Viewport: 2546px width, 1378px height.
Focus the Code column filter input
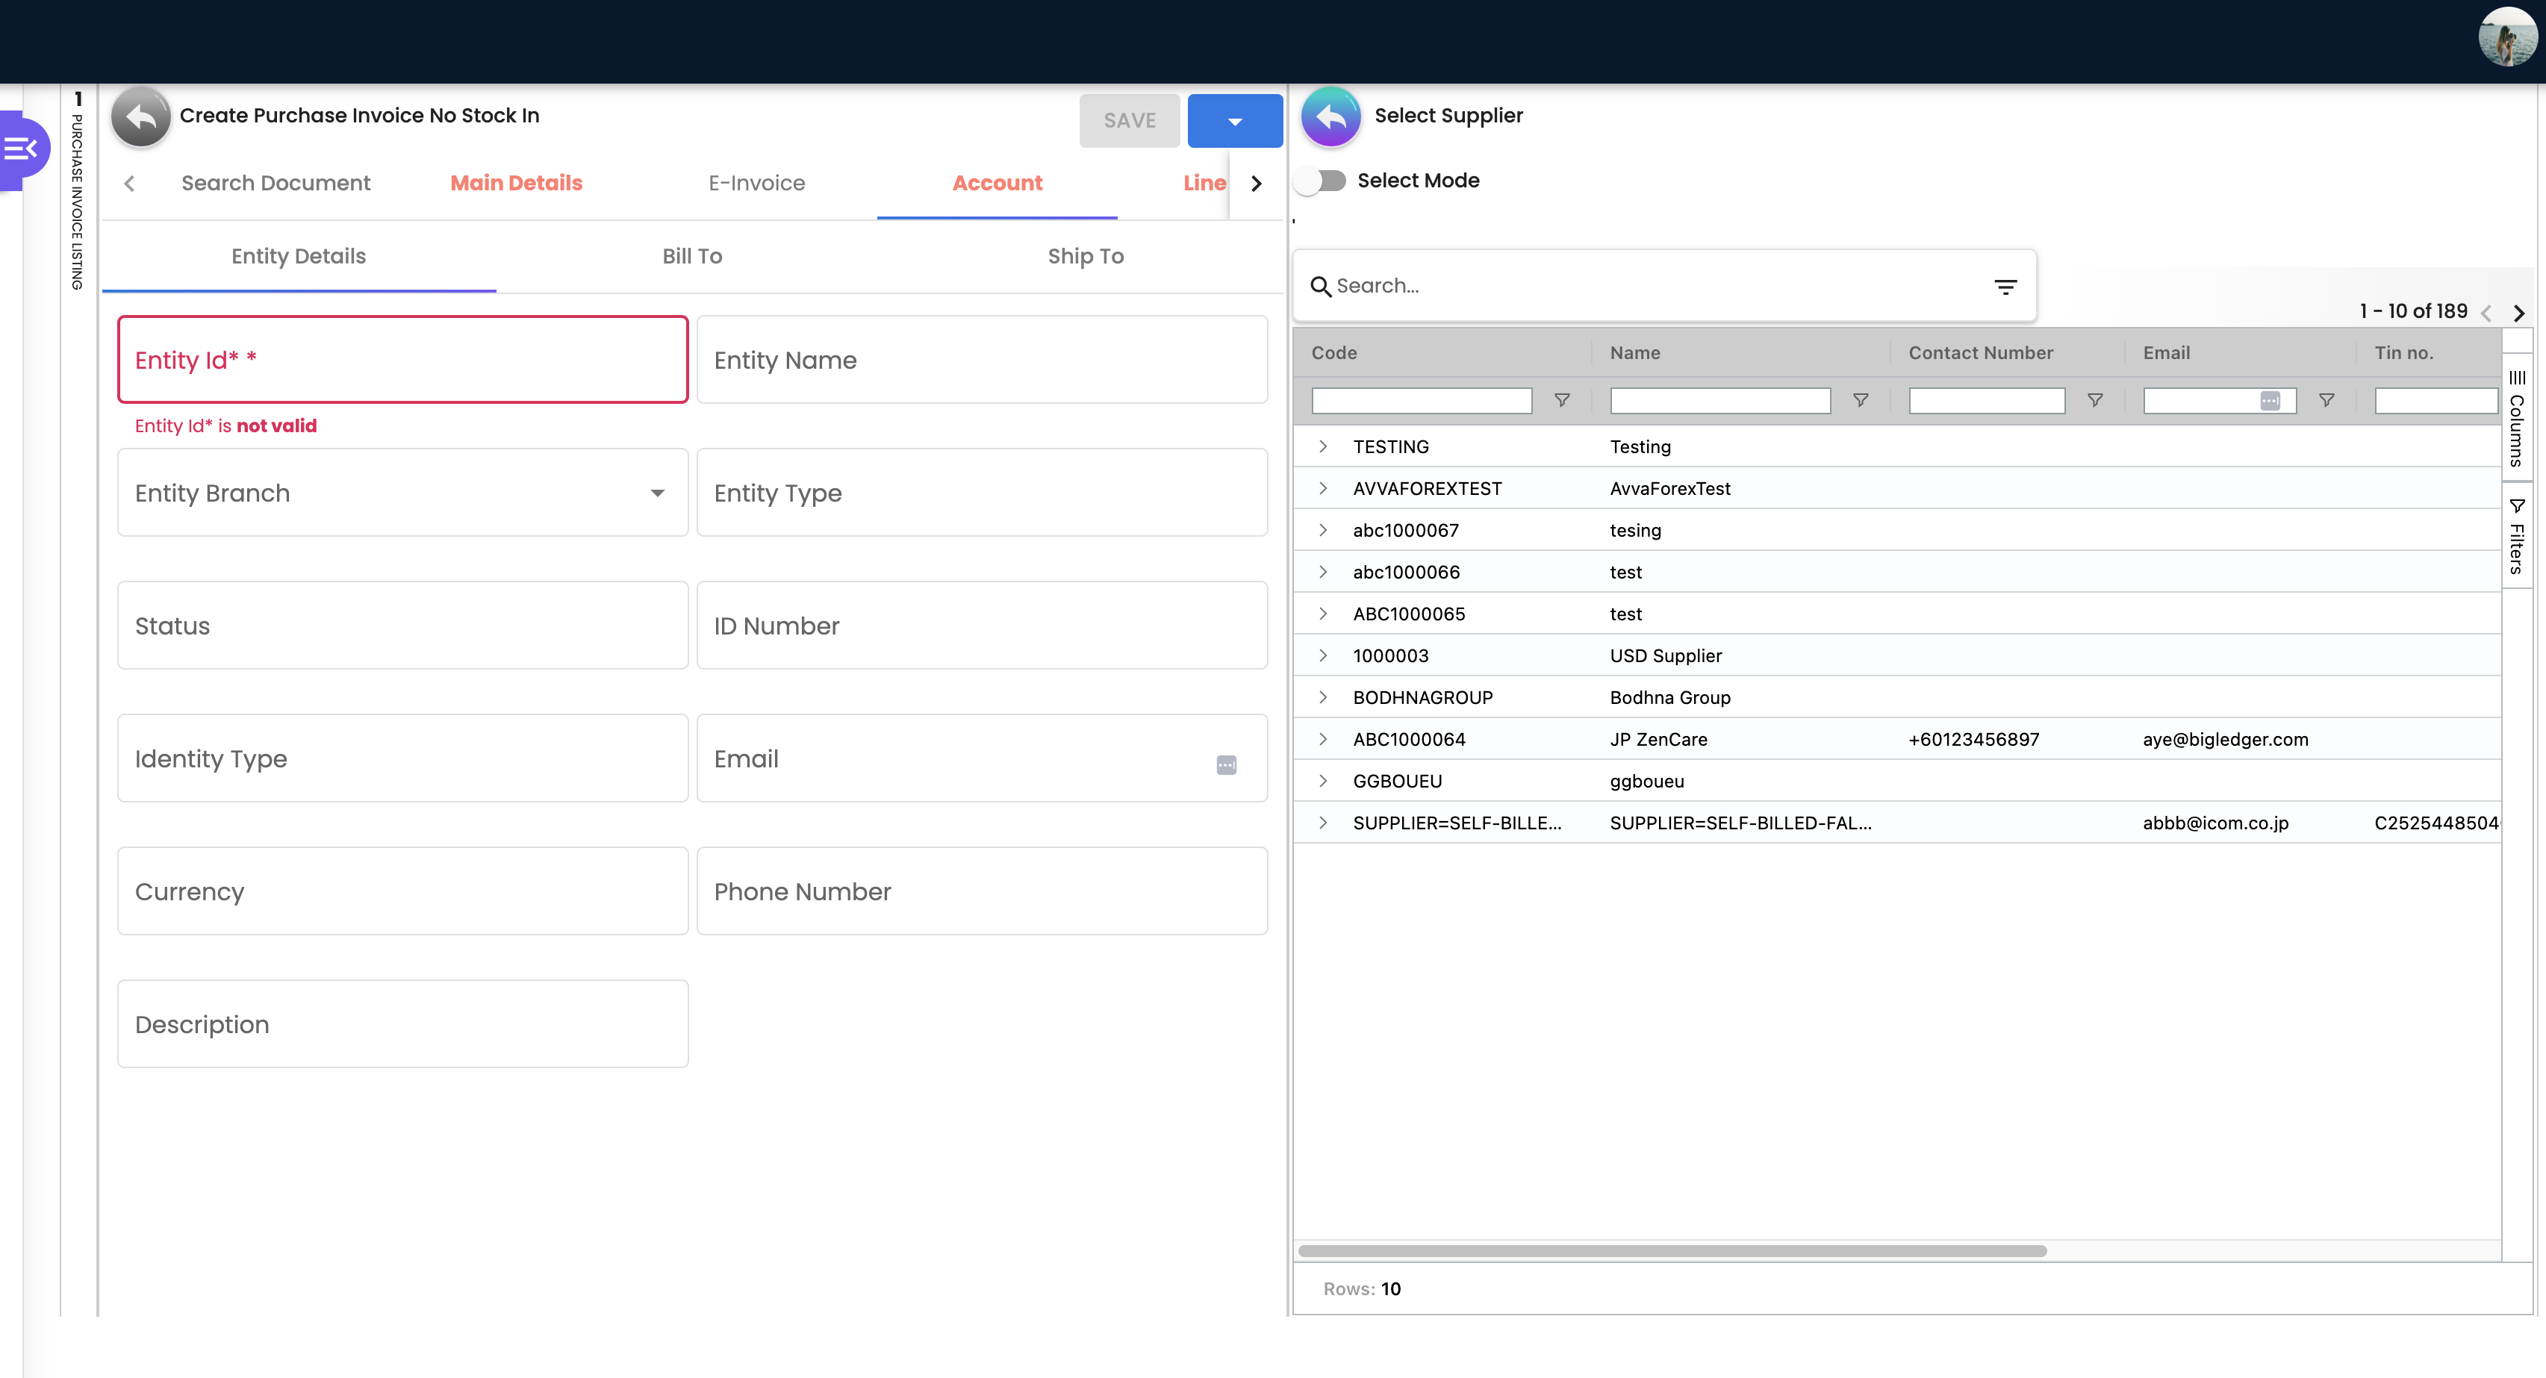tap(1422, 400)
